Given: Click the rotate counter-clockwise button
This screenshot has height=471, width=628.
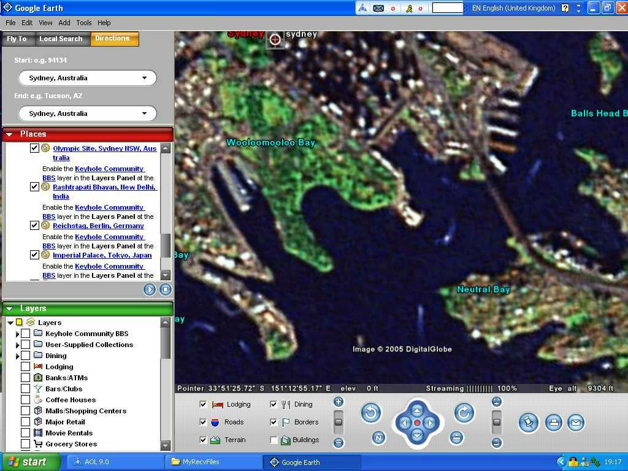Looking at the screenshot, I should (370, 413).
